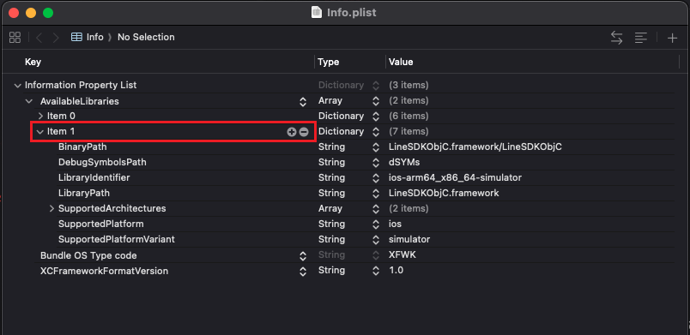Open key name picker for AvailableLibraries
Image resolution: width=690 pixels, height=335 pixels.
pos(303,101)
